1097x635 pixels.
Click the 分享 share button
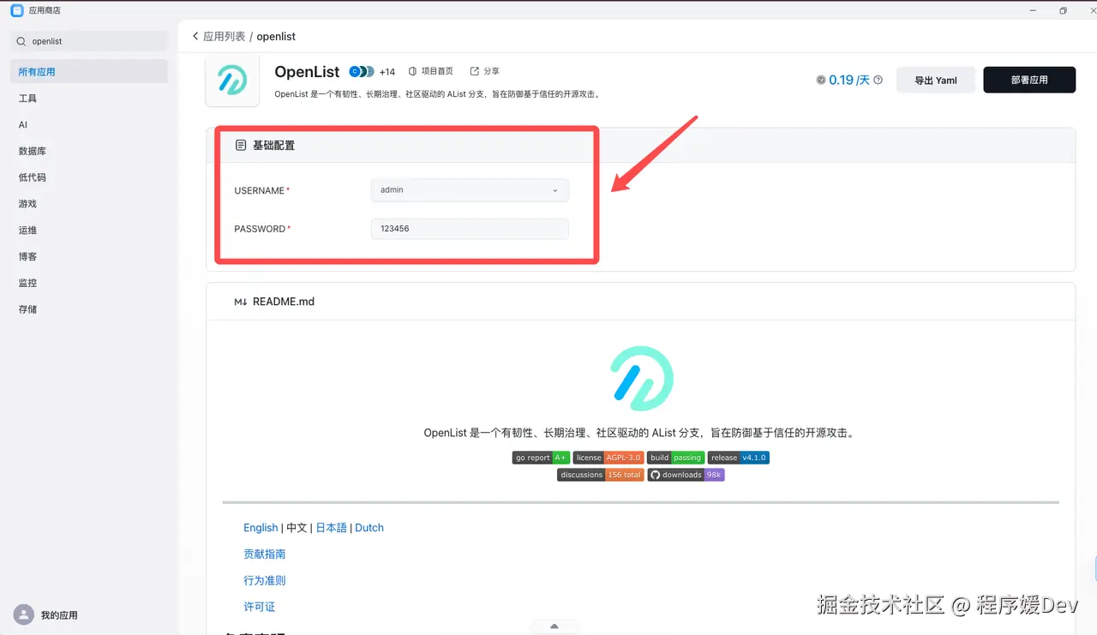484,71
